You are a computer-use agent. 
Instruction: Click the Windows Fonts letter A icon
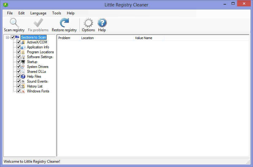(23, 91)
